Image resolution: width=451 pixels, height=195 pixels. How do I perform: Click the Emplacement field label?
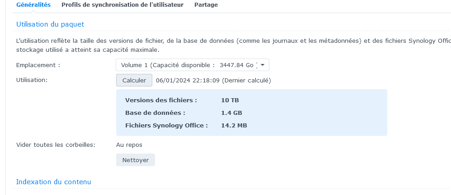point(38,65)
